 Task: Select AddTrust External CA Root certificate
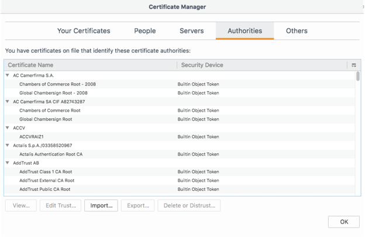(47, 181)
